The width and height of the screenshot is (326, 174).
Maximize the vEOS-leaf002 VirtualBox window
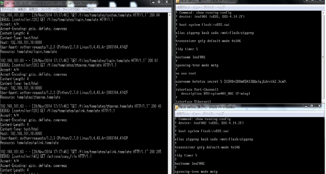coord(312,106)
